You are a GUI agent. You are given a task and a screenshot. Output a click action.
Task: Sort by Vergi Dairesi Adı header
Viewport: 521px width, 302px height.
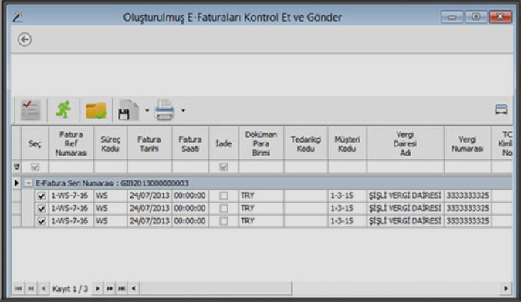[x=405, y=143]
